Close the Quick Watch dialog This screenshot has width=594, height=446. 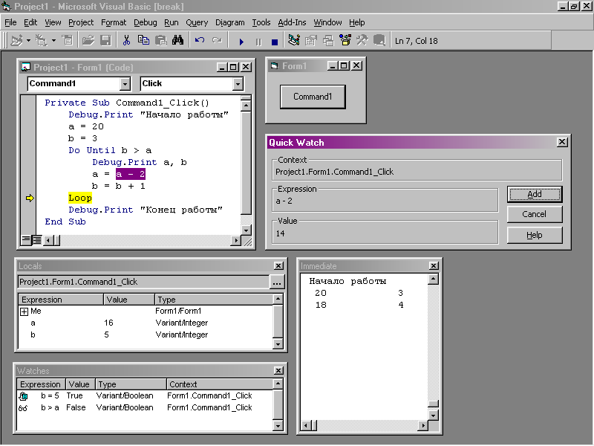[562, 142]
